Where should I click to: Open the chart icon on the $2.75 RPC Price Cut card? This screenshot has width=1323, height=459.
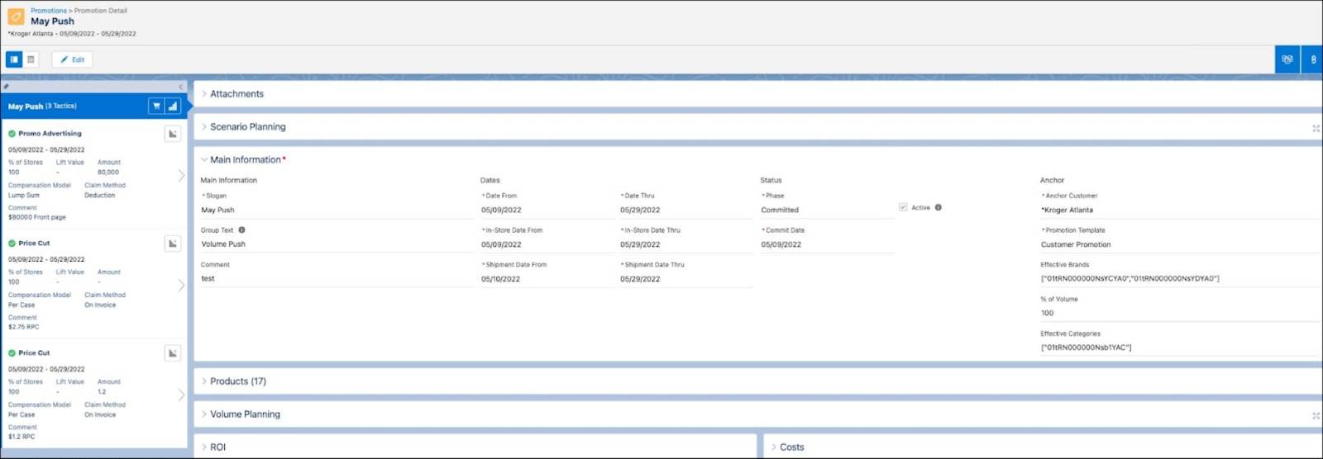tap(173, 244)
